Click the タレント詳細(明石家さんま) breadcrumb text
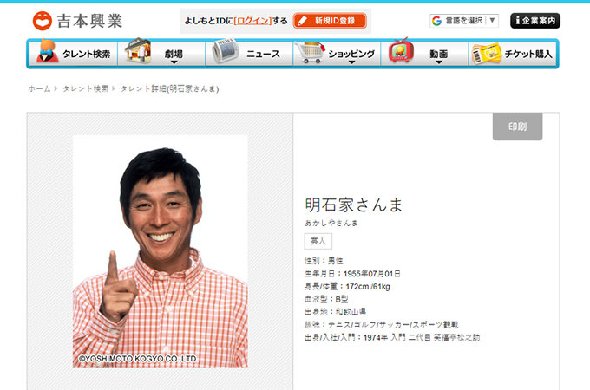 click(x=169, y=88)
